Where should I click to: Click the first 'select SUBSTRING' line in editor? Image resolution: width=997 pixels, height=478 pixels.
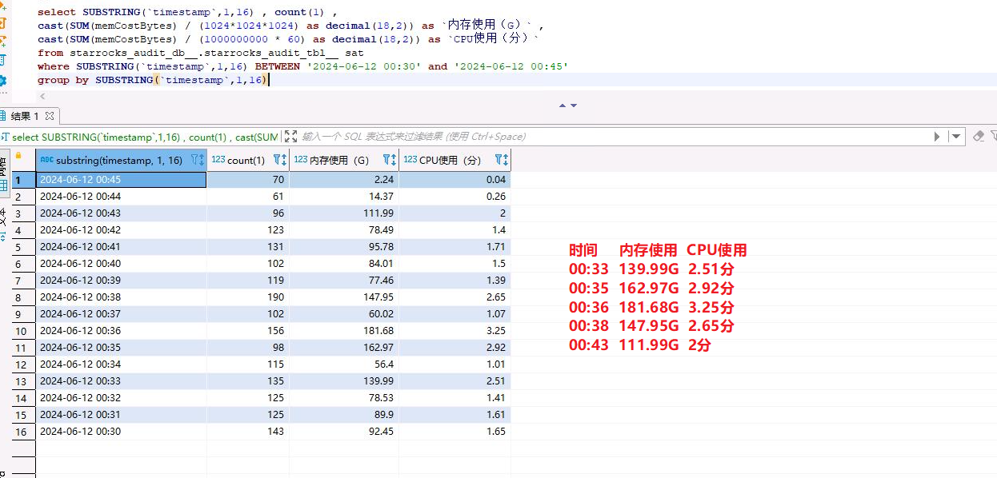pos(188,12)
